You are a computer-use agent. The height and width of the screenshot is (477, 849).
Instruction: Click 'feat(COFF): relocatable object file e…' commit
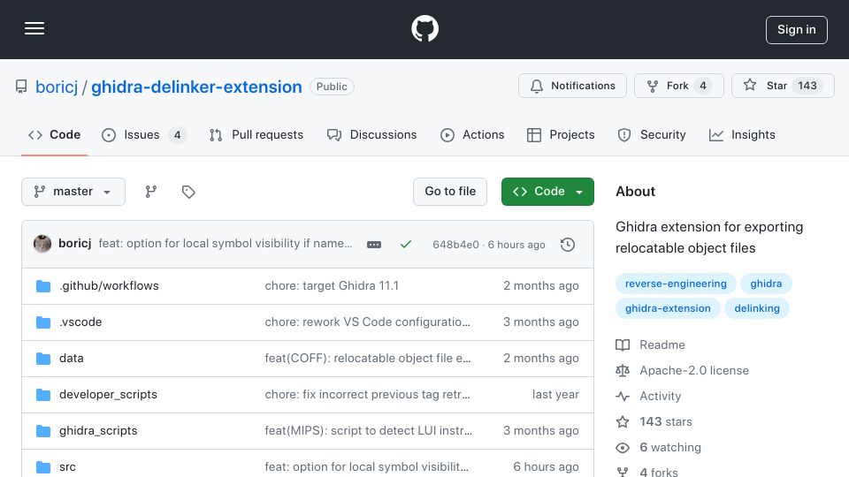[368, 358]
